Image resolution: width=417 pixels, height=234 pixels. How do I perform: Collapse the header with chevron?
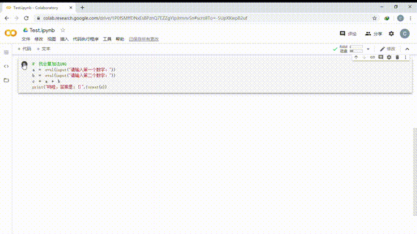[x=407, y=49]
